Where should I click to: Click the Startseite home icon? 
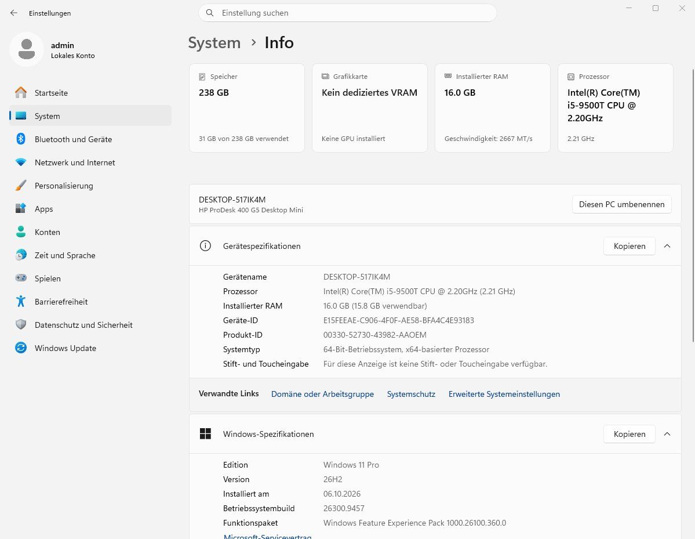coord(21,92)
